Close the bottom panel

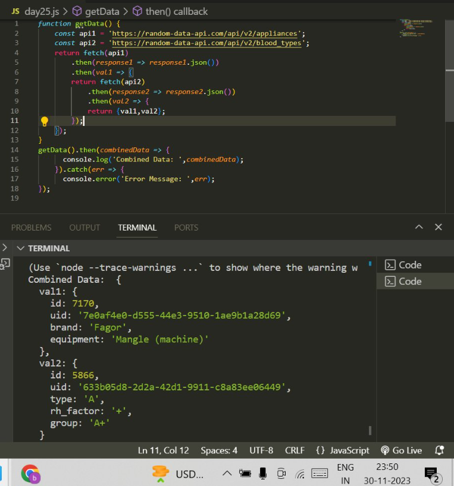(x=438, y=227)
